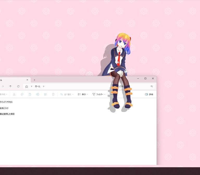Viewport: 200px width, 175px height.
Task: Toggle the 詳細 details pane
Action: [149, 94]
